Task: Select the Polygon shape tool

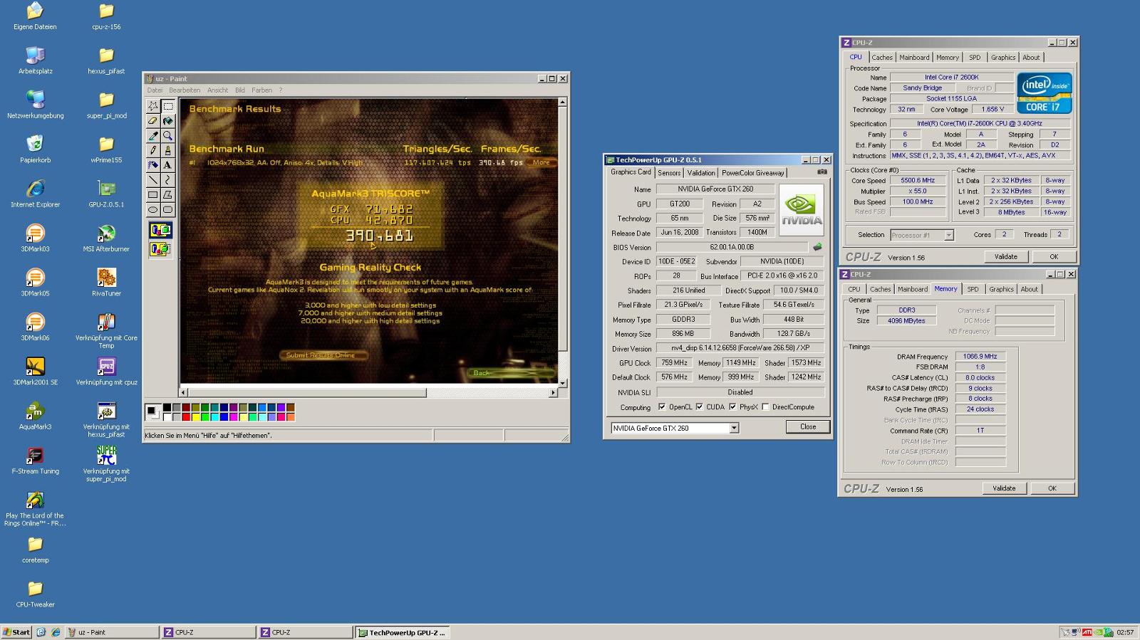Action: 167,194
